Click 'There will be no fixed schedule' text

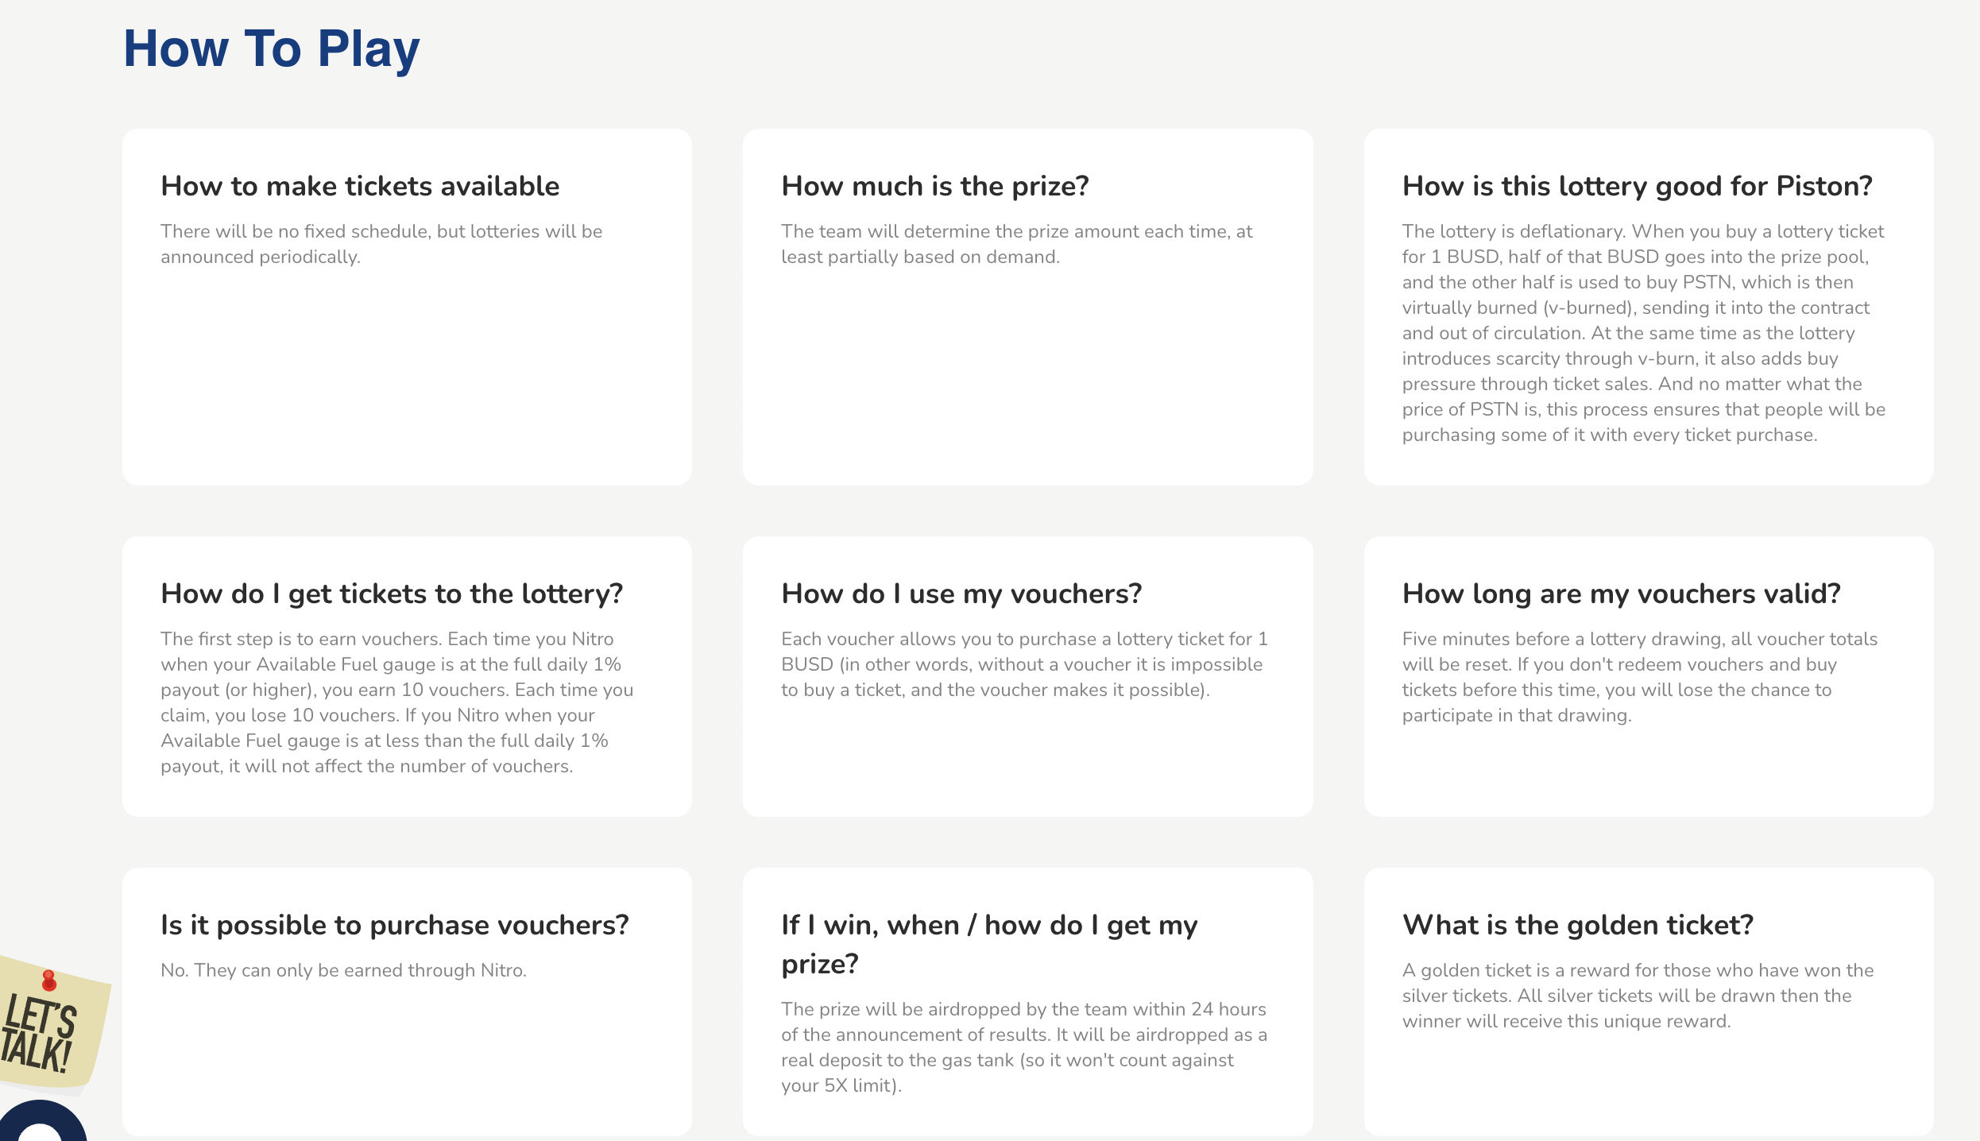click(x=381, y=244)
